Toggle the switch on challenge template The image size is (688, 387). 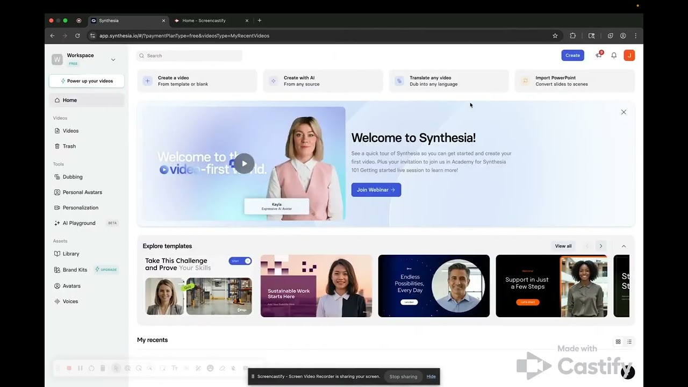240,261
